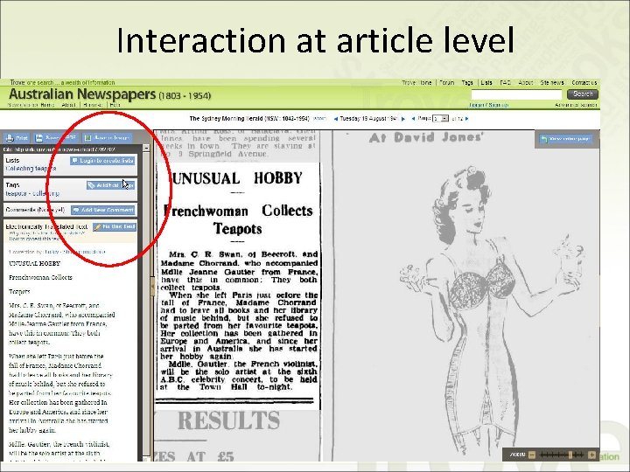
Task: Go to previous issue date arrow
Action: tap(336, 119)
